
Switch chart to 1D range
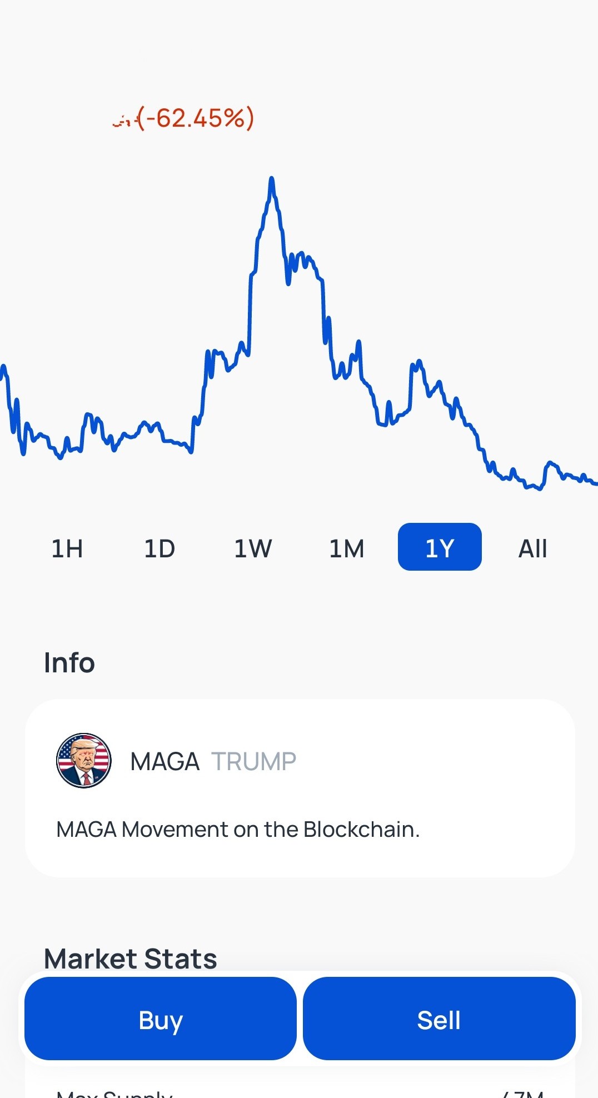coord(160,548)
